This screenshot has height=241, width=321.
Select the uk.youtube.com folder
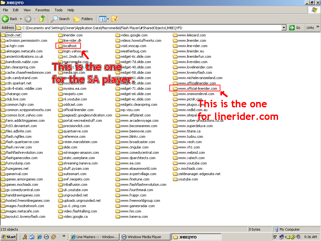coord(73,190)
